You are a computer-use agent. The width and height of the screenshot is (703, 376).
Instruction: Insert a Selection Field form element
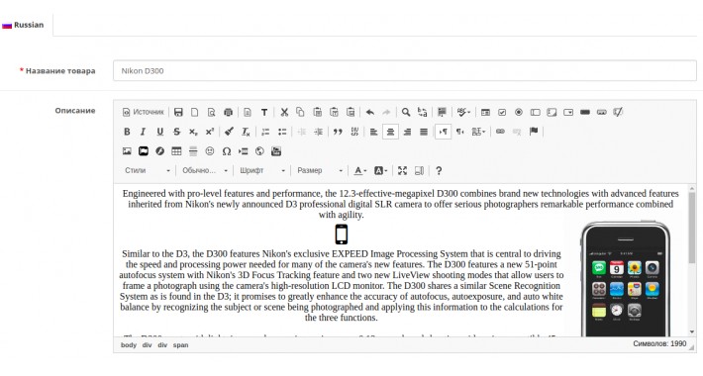point(568,112)
